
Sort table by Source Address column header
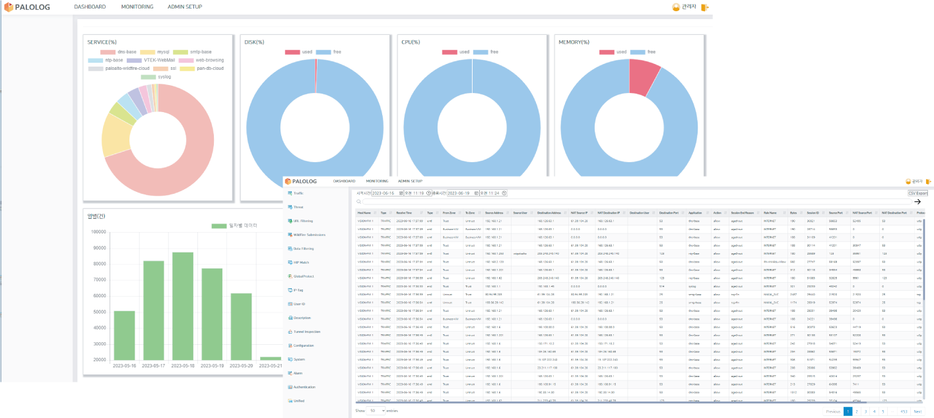point(496,213)
